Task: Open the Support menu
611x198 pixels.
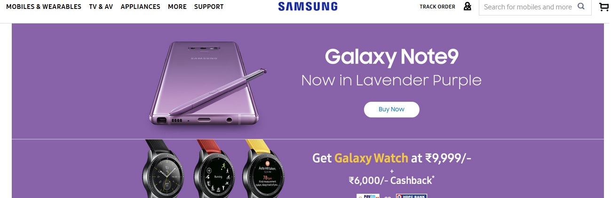Action: [x=209, y=7]
